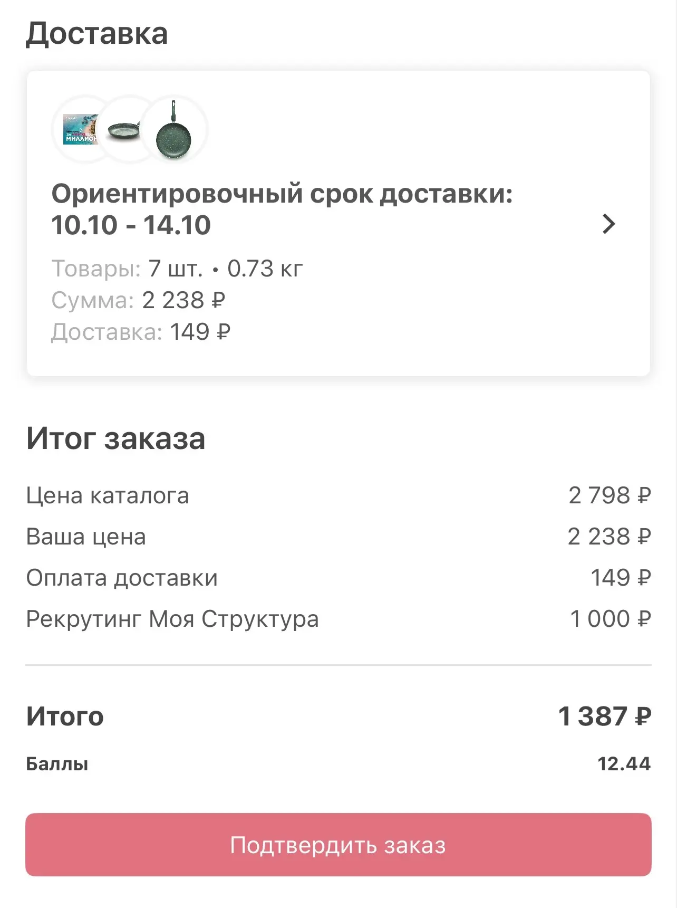Click the Ваша цена row
The height and width of the screenshot is (908, 677).
(338, 537)
